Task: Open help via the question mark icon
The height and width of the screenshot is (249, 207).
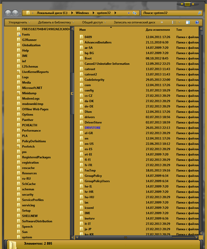Action: (x=197, y=22)
